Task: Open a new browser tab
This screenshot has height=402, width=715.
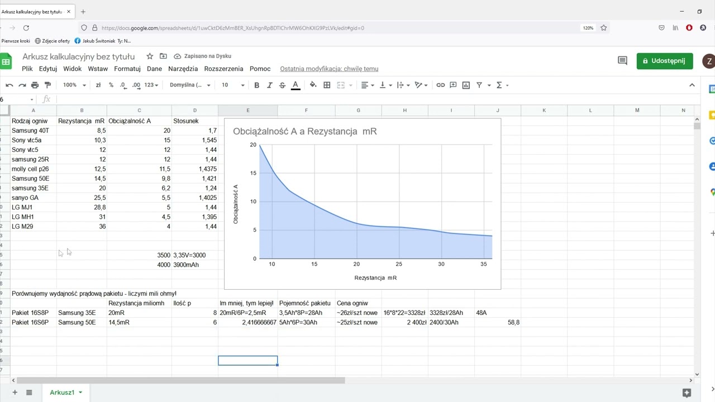Action: pos(83,12)
